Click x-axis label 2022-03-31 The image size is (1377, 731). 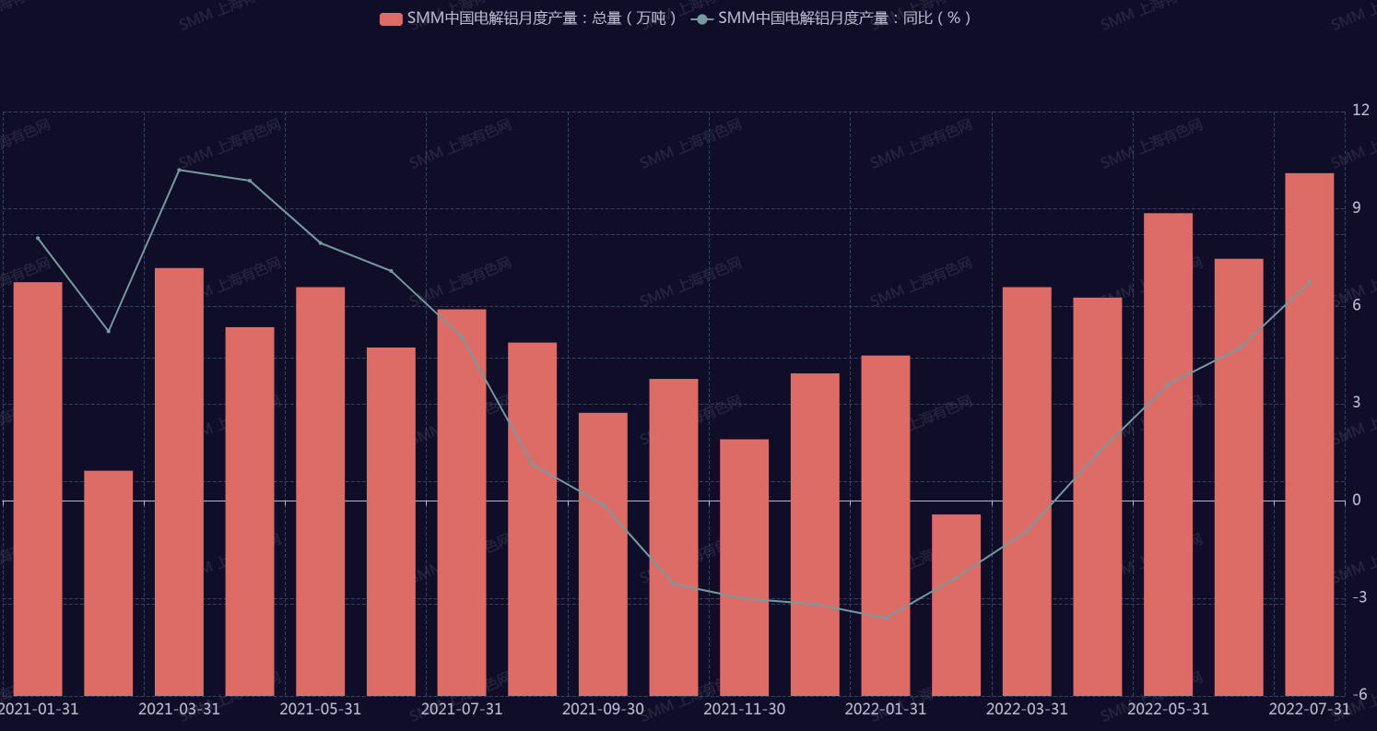coord(1027,709)
